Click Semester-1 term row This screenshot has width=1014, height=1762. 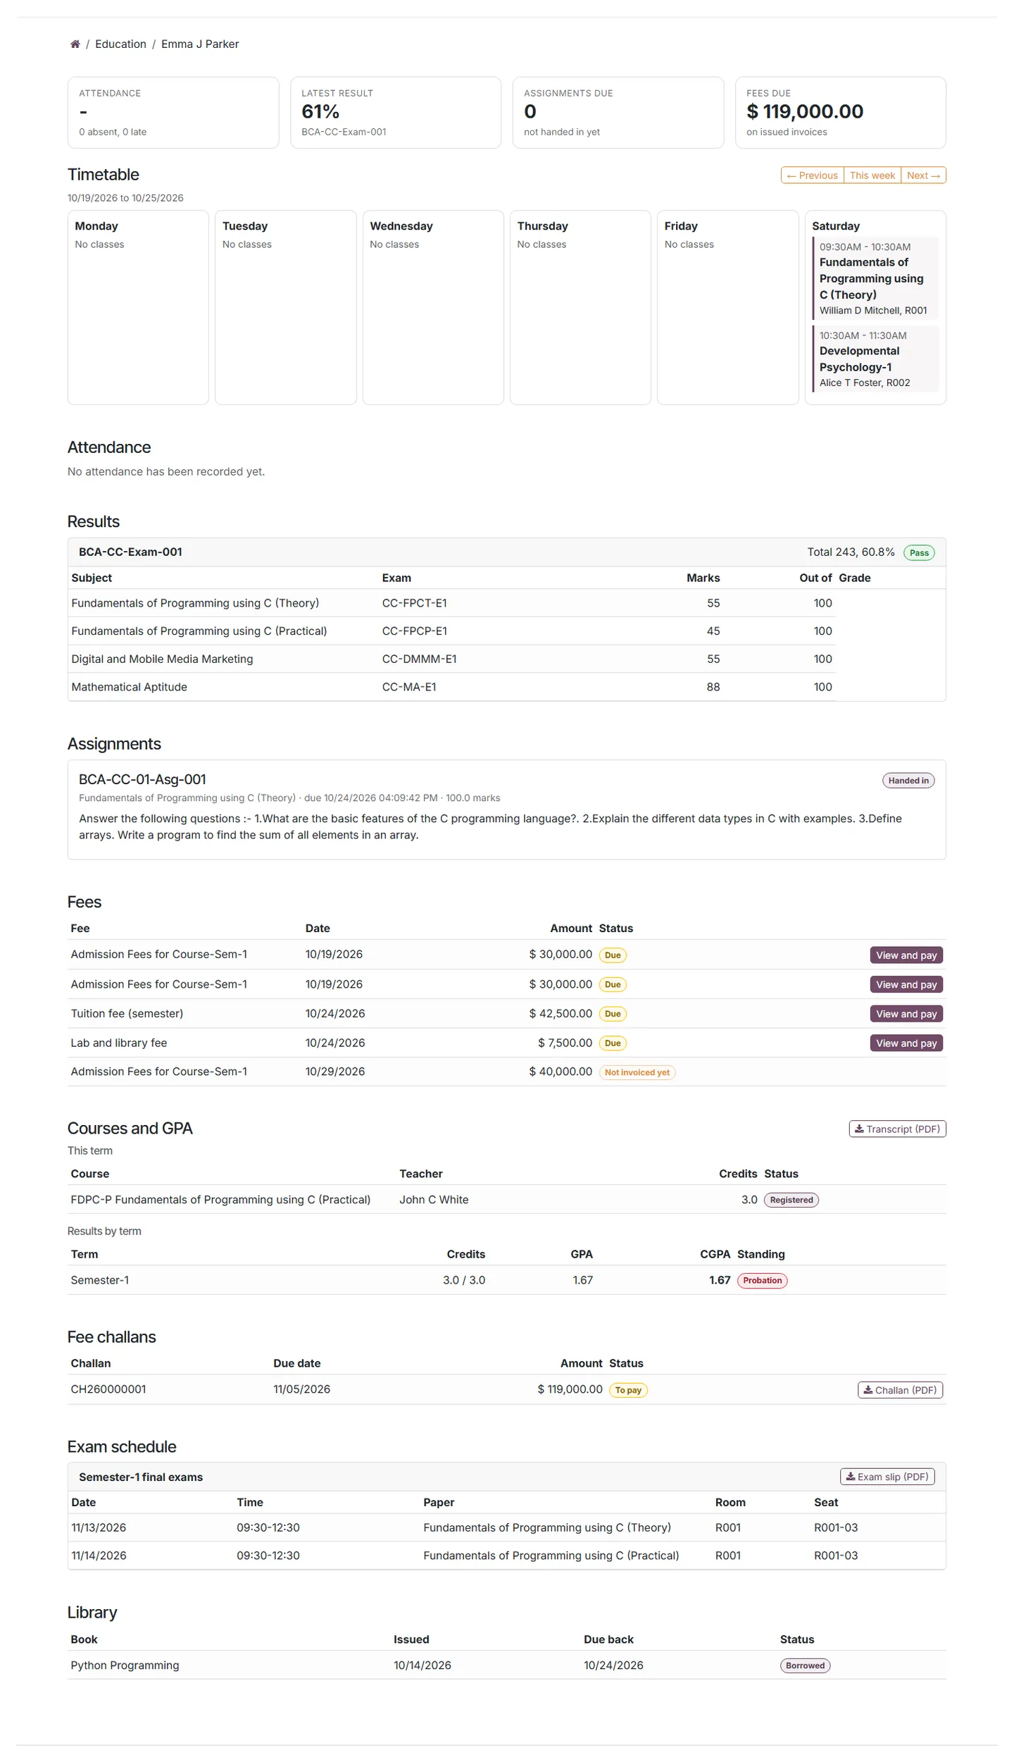507,1281
